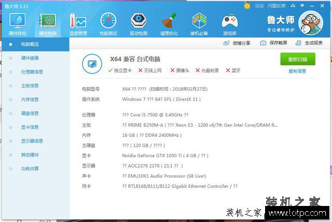Viewport: 332px width, 222px height.
Task: Click the RTL8168 Ethernet Controller value
Action: point(180,186)
